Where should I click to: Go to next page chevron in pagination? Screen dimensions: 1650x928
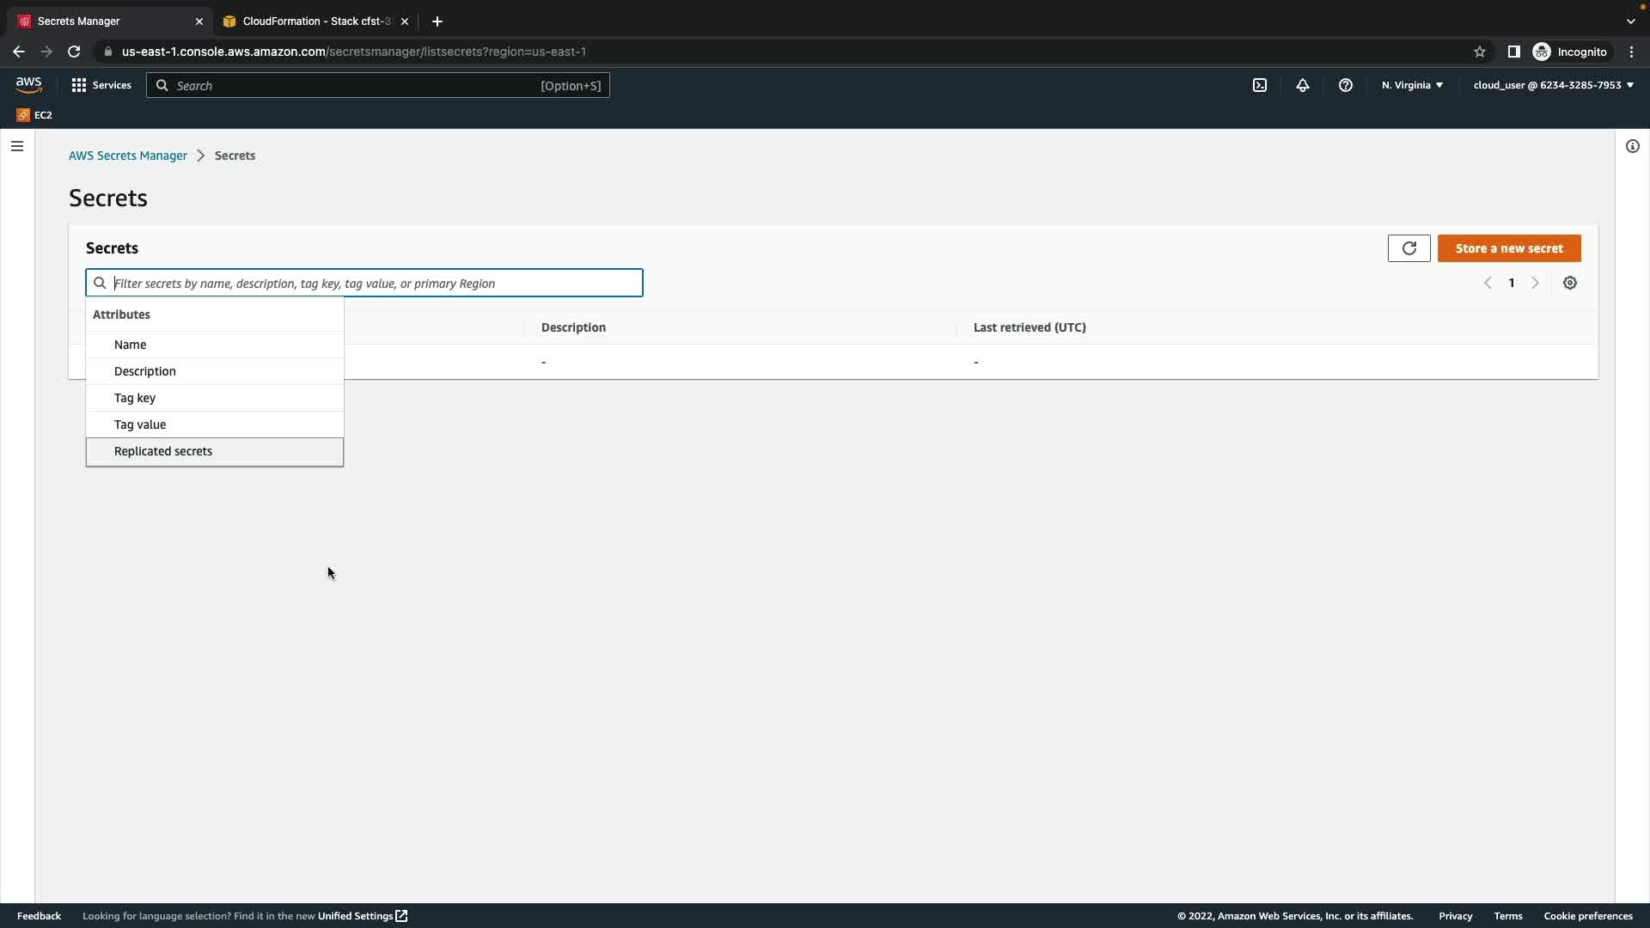1535,283
